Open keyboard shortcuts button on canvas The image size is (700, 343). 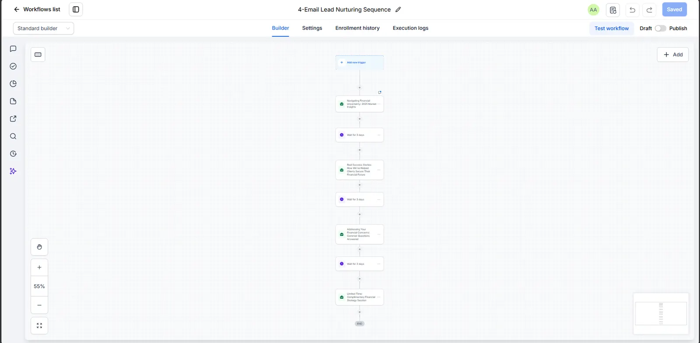[x=38, y=55]
